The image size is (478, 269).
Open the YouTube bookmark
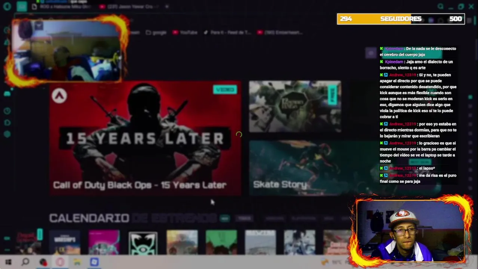pyautogui.click(x=185, y=33)
